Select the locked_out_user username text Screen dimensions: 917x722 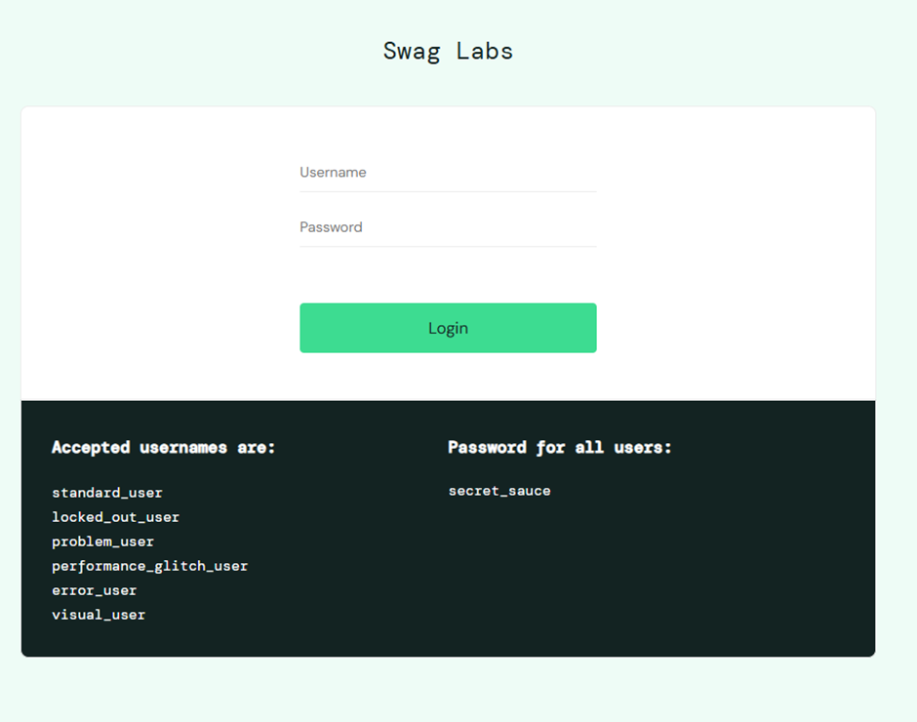115,517
